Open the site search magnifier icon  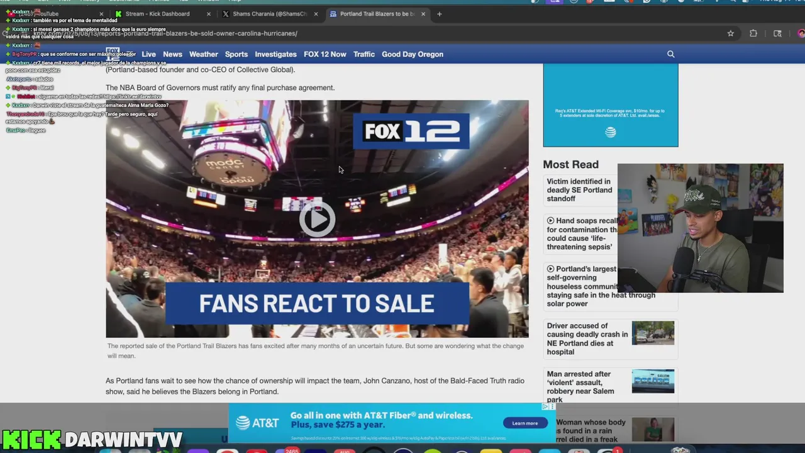(x=671, y=54)
